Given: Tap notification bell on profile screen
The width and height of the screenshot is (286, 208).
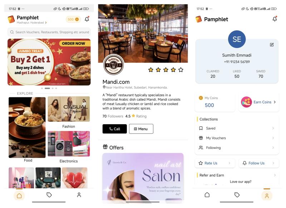Looking at the screenshot, I should (x=275, y=19).
